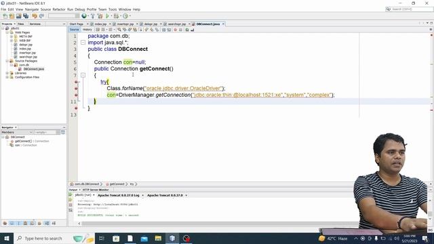
Task: Collapse the method fold on line 7
Action: [x=83, y=75]
